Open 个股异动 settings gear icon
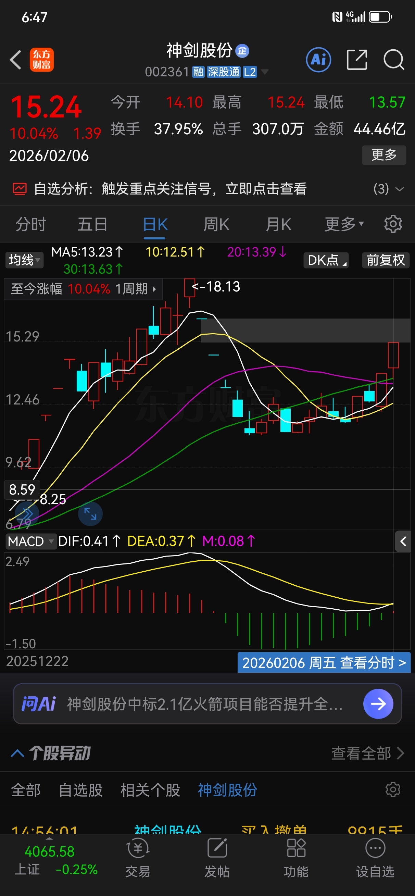 point(393,789)
